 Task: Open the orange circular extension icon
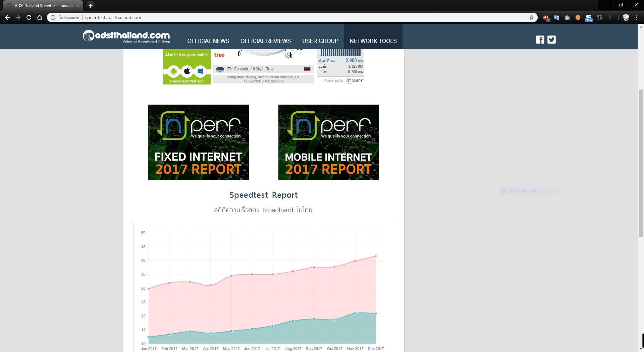pos(578,17)
